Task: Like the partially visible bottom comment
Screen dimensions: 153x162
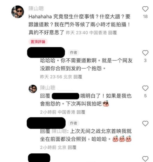Action: click(145, 159)
